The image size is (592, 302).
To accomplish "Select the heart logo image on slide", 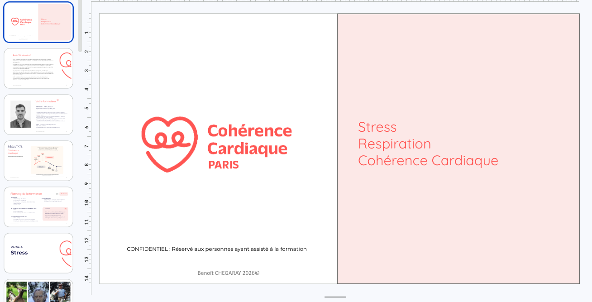I will pos(169,144).
